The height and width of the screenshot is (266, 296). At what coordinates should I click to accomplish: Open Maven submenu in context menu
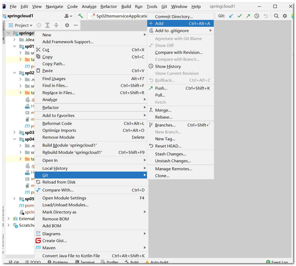point(91,248)
